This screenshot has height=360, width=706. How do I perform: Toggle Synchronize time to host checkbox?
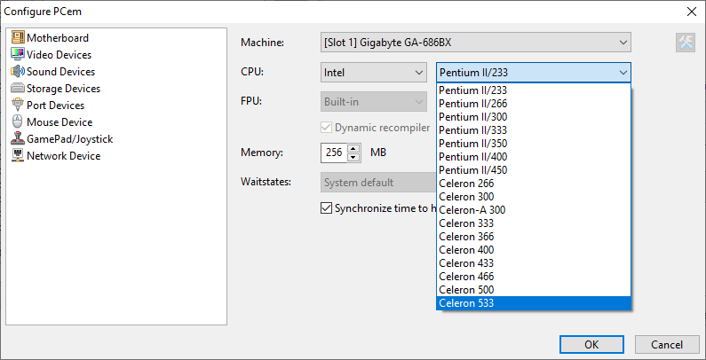click(x=327, y=209)
